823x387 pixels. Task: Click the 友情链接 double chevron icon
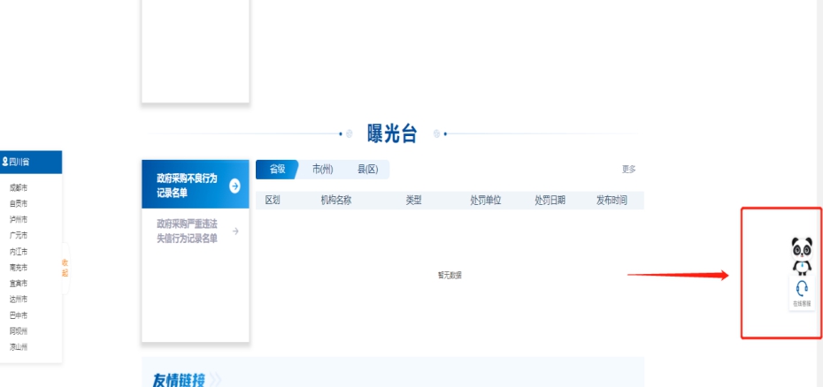click(216, 380)
